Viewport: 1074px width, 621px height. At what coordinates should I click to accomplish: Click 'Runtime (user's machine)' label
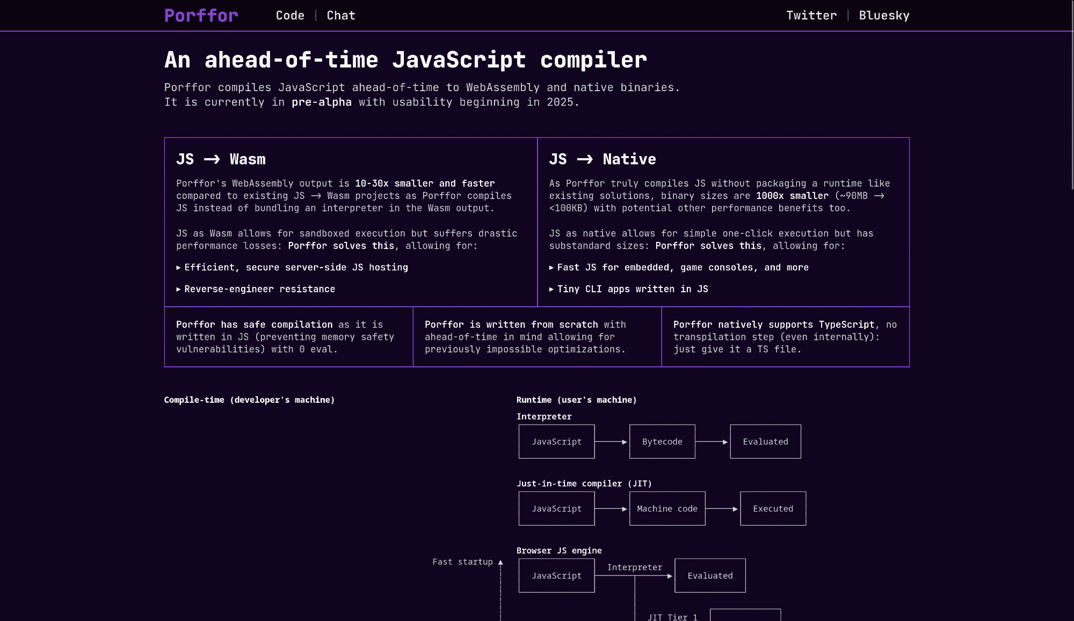[x=576, y=400]
